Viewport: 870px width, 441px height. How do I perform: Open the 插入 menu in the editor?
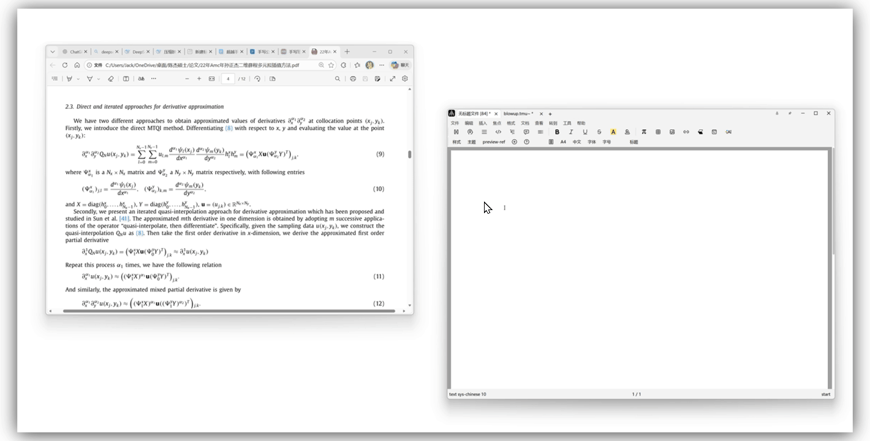coord(483,123)
